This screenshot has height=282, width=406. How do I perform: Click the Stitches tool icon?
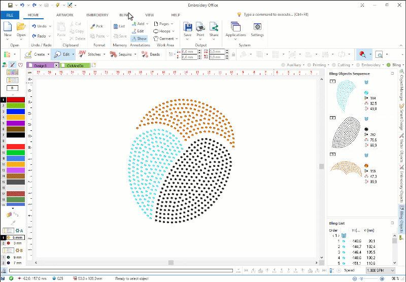pos(82,54)
